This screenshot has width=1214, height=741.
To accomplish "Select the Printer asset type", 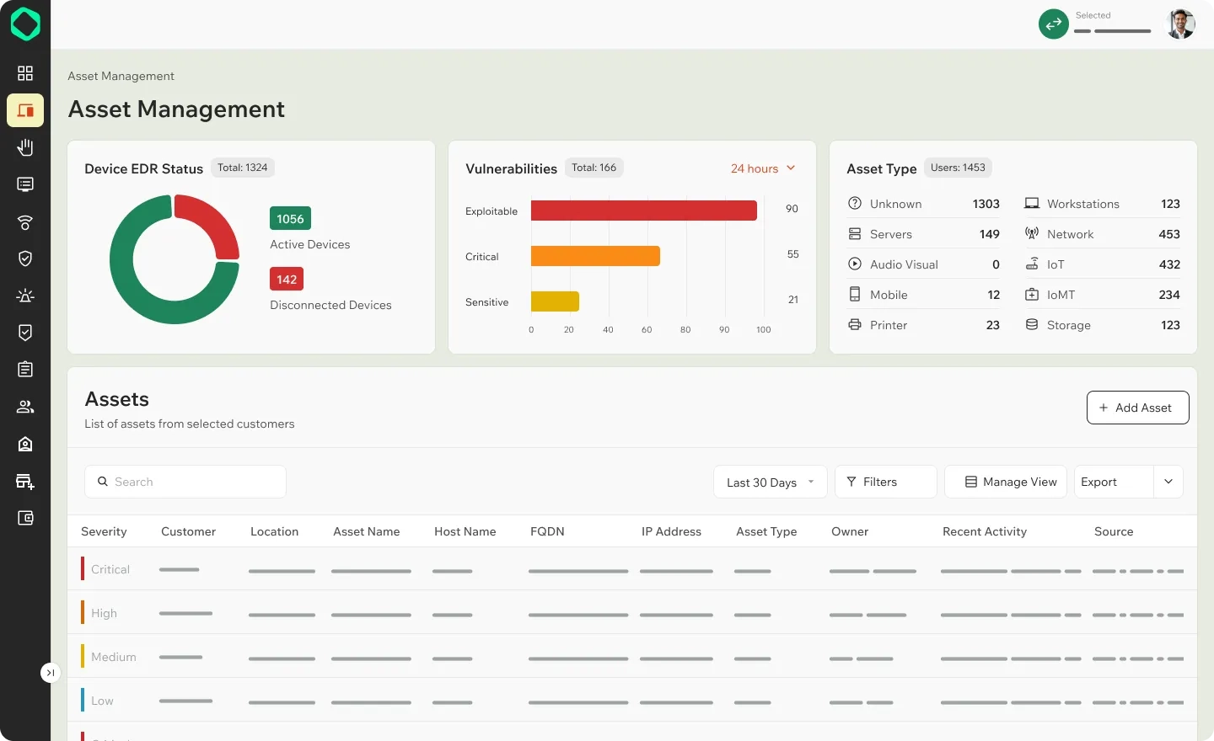I will click(x=923, y=325).
